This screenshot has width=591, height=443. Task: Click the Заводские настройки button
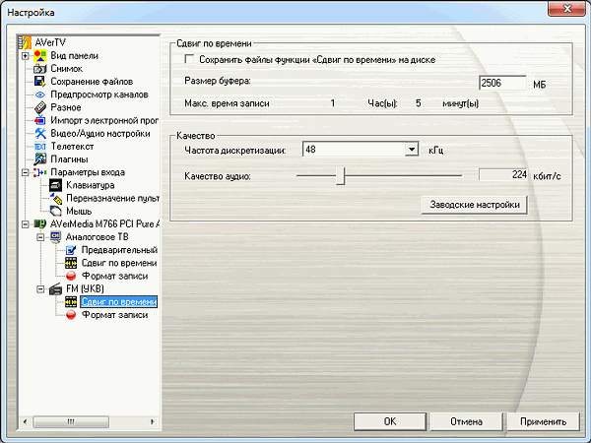click(474, 205)
